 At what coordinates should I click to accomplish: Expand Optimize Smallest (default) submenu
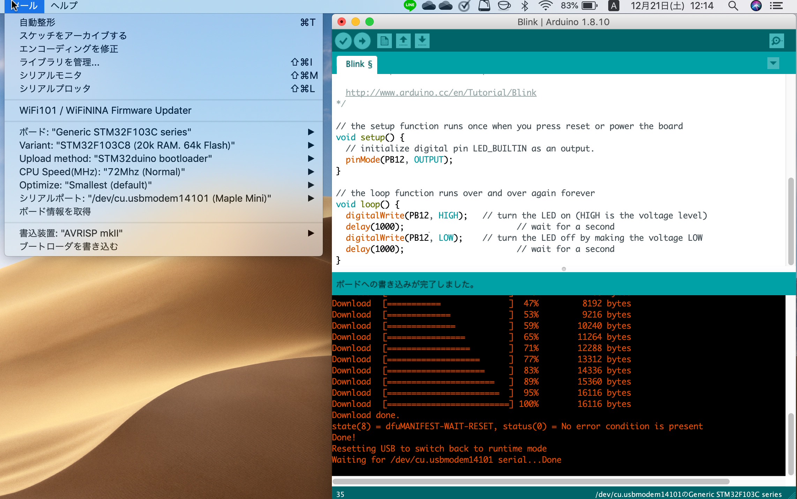pos(164,185)
